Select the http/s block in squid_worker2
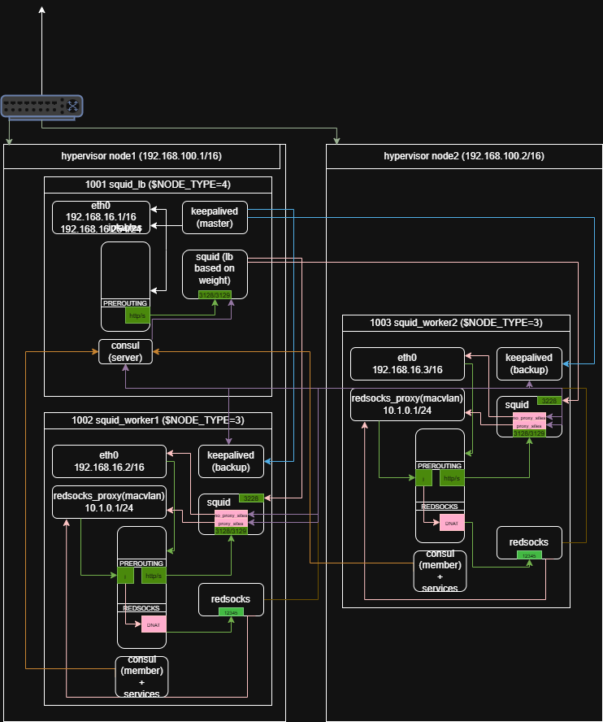 (x=452, y=478)
